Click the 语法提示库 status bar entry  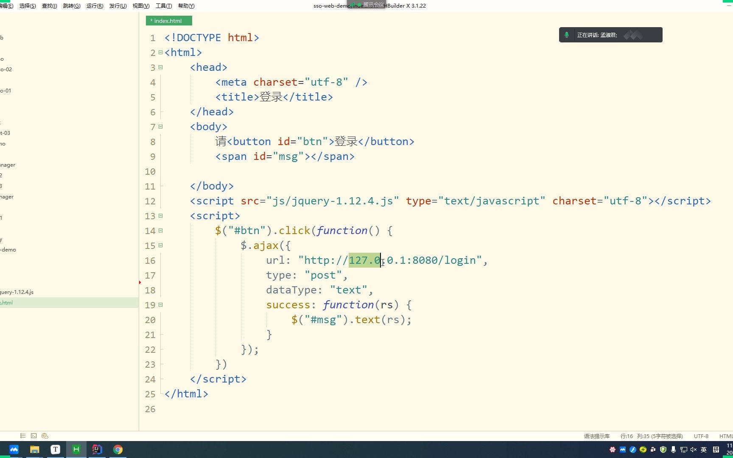point(597,436)
